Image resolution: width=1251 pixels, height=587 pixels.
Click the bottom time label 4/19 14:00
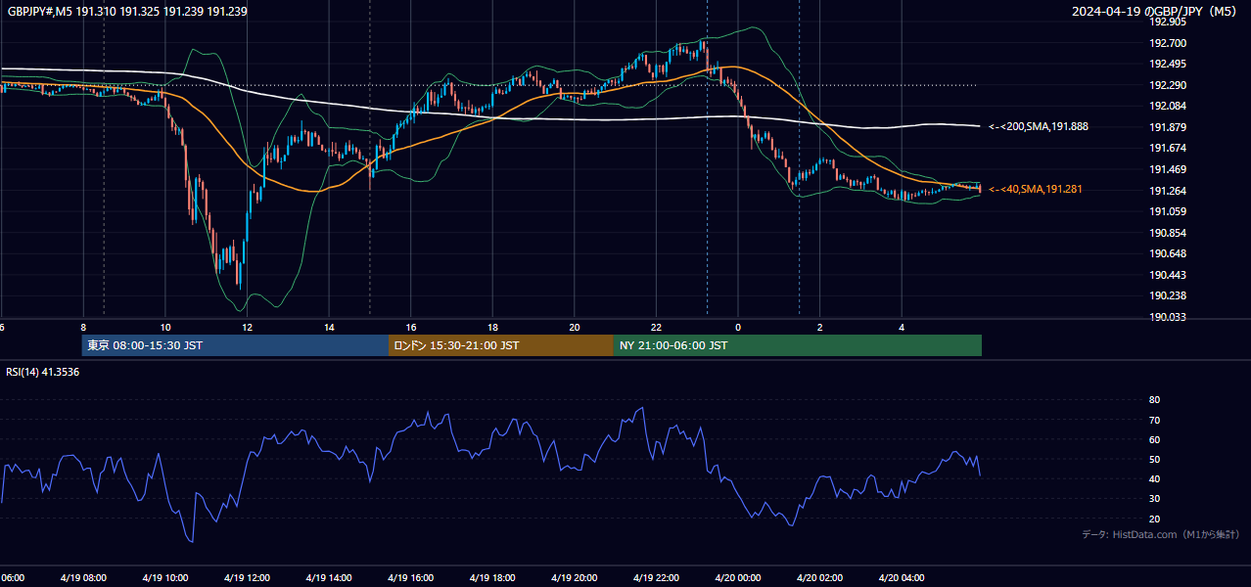click(x=328, y=577)
